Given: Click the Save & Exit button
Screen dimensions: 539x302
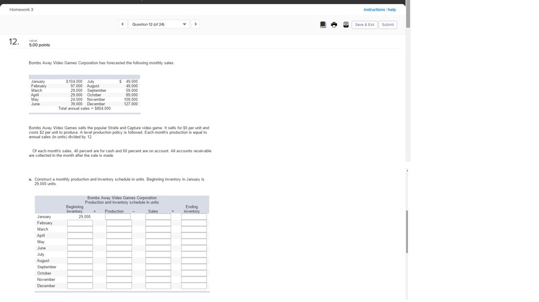Looking at the screenshot, I should (365, 25).
